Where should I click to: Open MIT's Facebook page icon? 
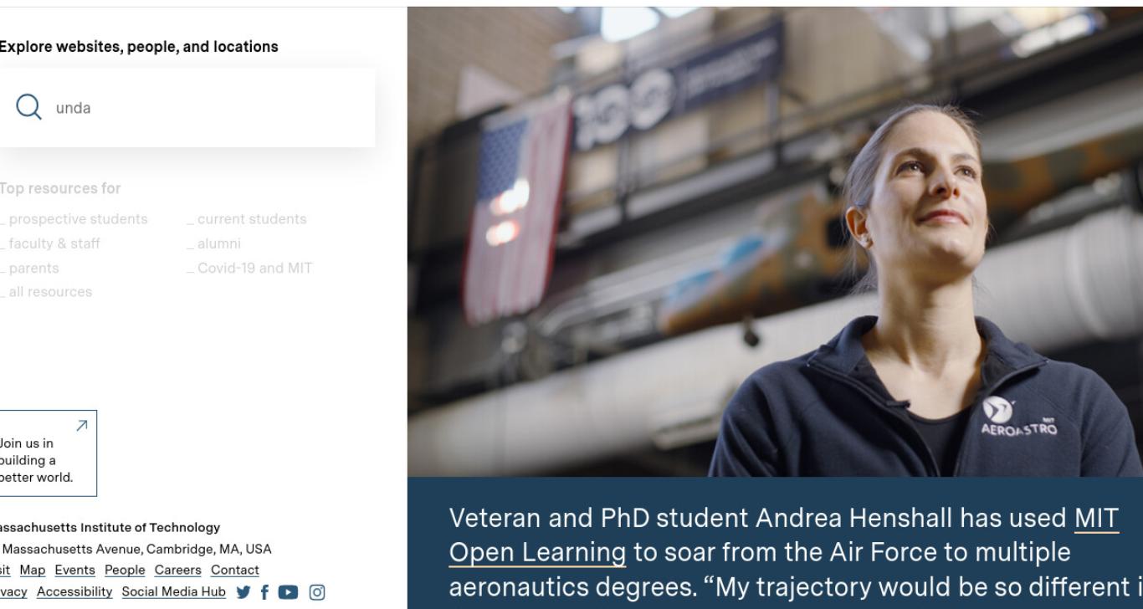(264, 592)
